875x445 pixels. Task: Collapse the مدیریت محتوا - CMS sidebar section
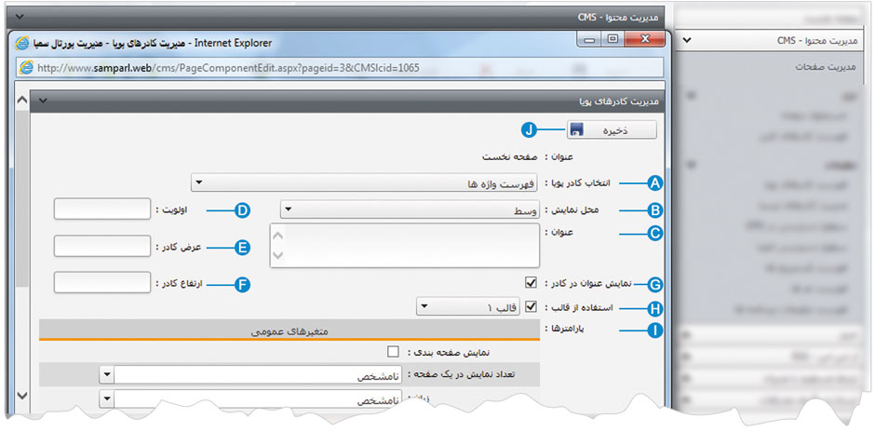[x=686, y=41]
